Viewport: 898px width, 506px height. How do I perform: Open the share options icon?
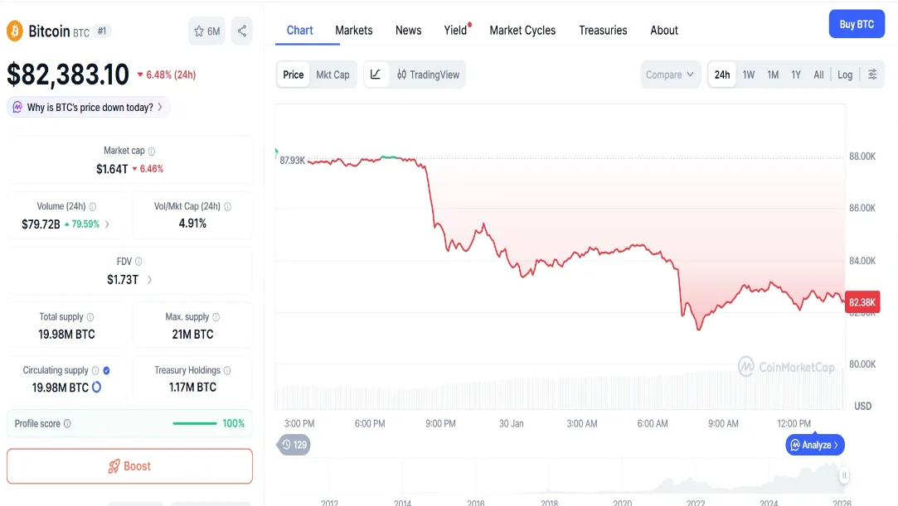[x=241, y=31]
